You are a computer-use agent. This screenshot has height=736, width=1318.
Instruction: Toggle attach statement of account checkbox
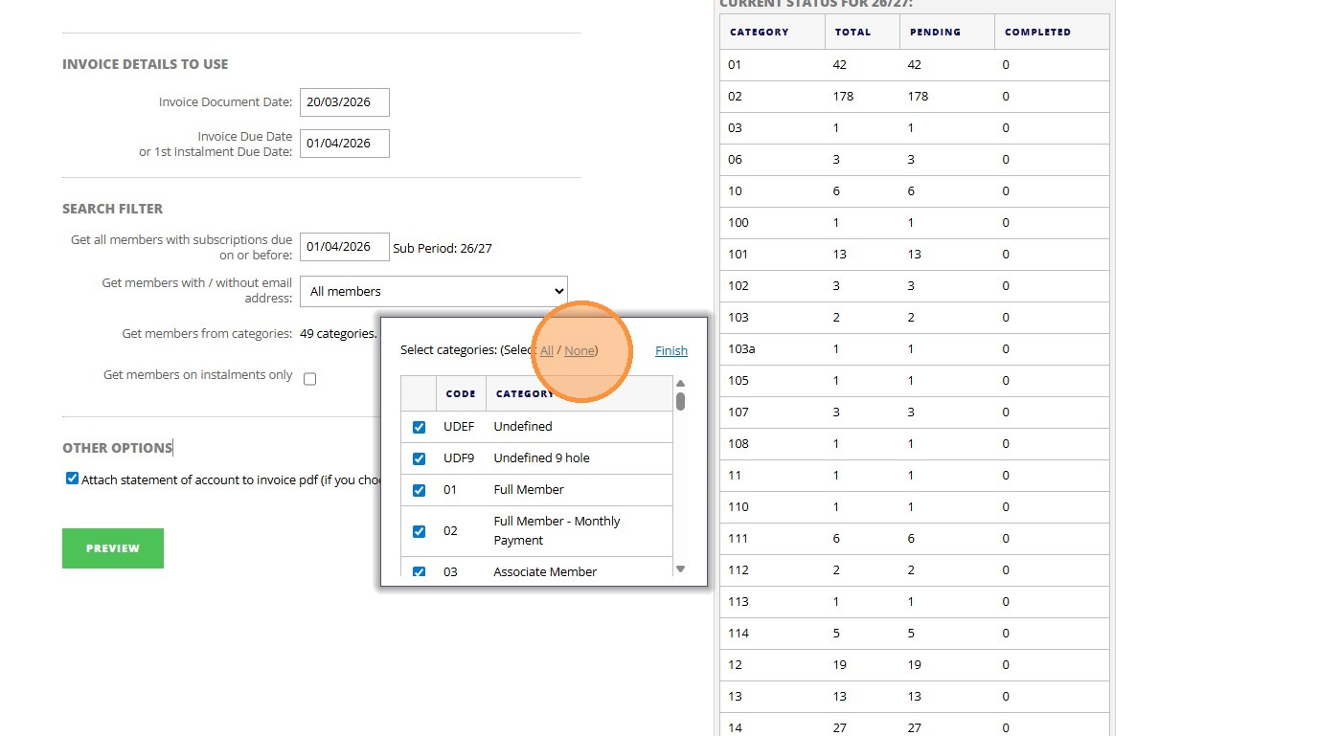(x=72, y=479)
